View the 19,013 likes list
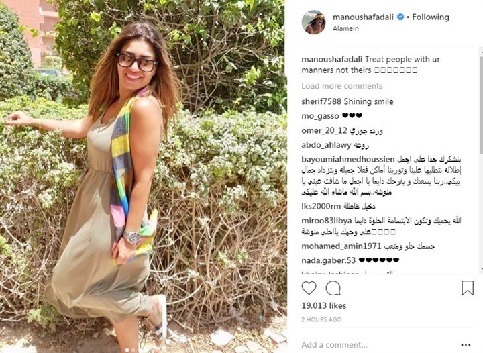The image size is (483, 353). point(324,305)
